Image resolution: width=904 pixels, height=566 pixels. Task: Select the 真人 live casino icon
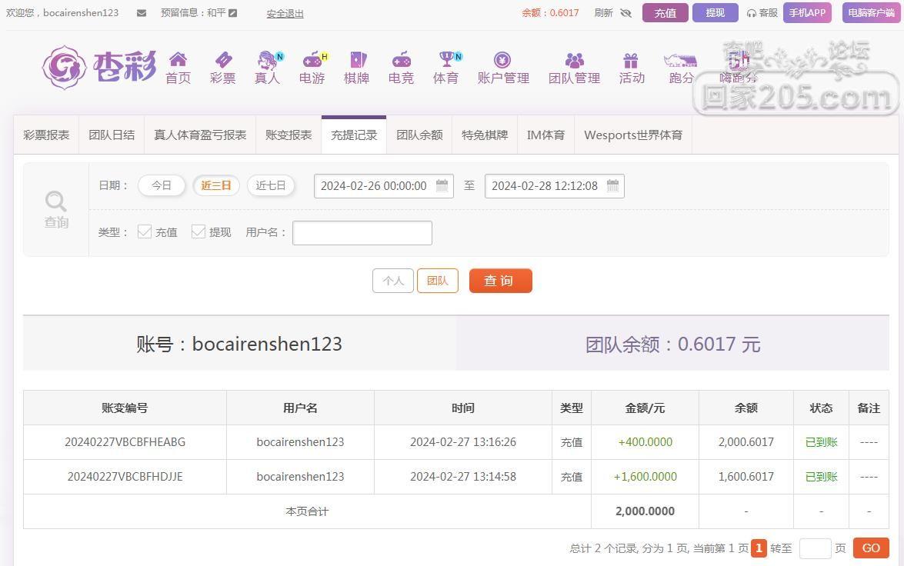(267, 60)
